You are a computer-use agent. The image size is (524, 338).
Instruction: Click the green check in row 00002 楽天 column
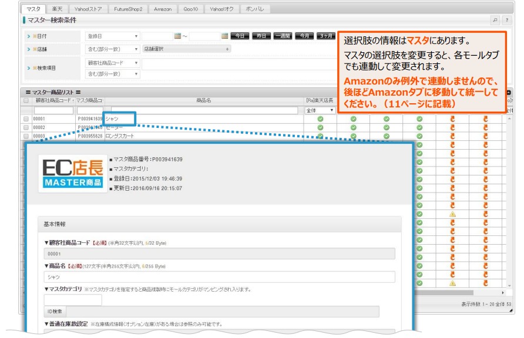click(320, 127)
